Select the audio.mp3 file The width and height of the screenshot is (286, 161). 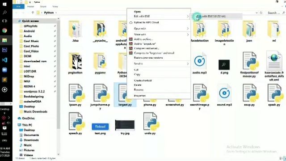point(200,63)
